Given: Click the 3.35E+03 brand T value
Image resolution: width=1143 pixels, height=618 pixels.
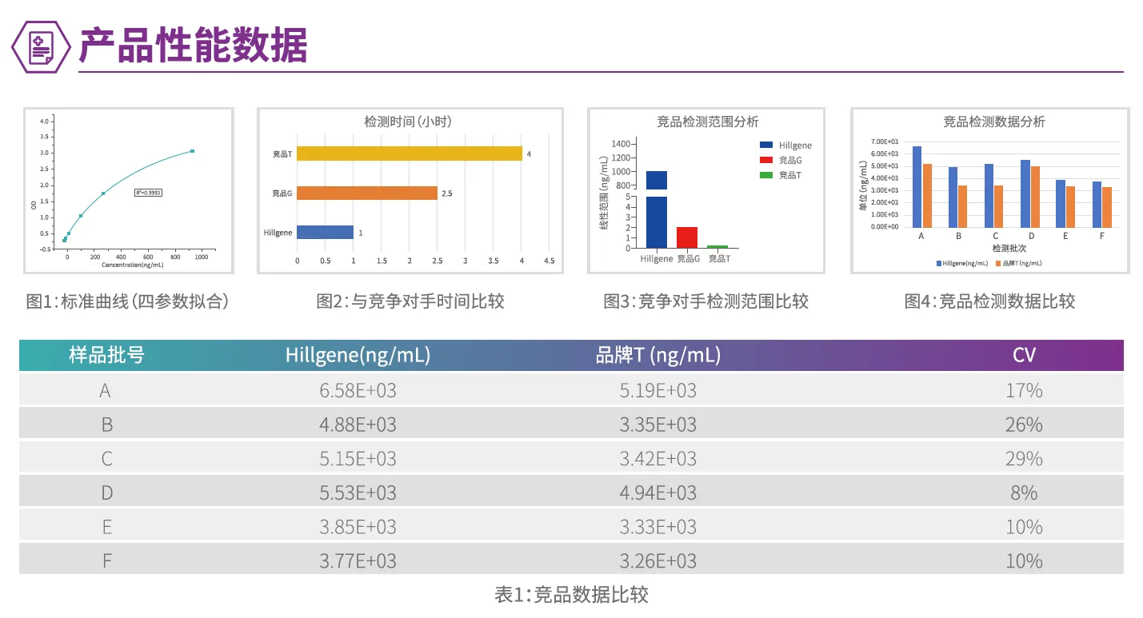Looking at the screenshot, I should click(658, 425).
